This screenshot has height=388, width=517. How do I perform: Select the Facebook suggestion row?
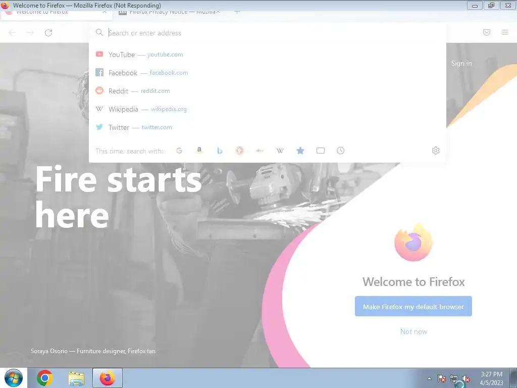268,73
